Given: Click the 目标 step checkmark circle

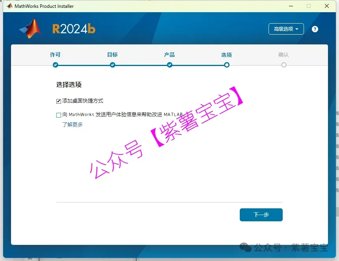Looking at the screenshot, I should coord(113,65).
